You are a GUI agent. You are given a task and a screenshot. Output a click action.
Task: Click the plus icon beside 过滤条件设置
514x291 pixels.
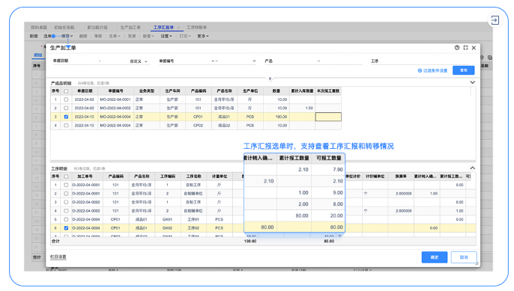coord(420,70)
